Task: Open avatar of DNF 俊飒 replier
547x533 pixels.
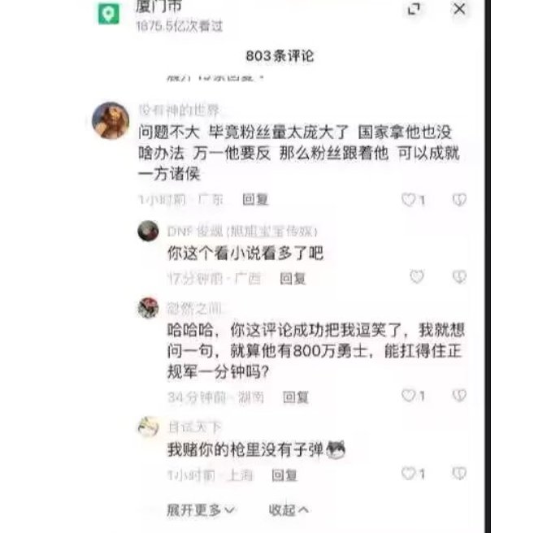Action: 148,231
